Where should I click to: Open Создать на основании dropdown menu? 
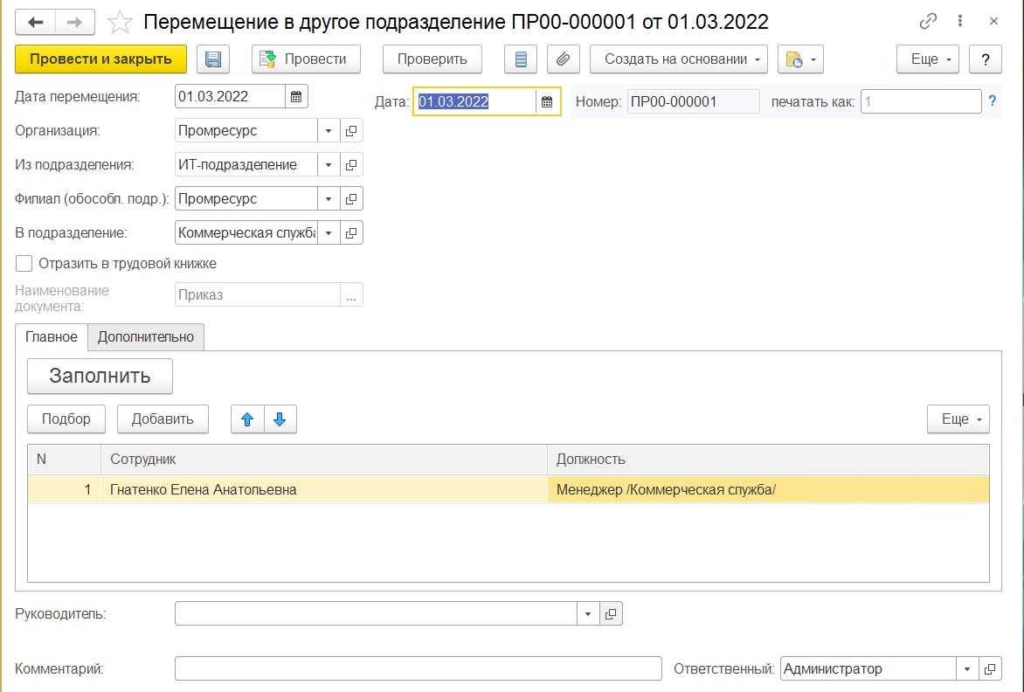[x=678, y=59]
